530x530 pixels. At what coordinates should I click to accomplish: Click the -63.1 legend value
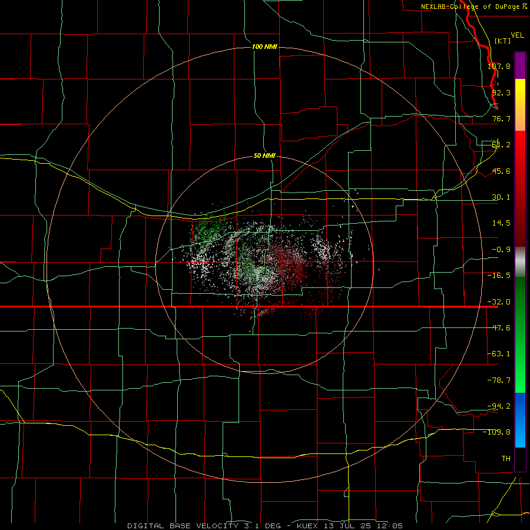[x=499, y=354]
